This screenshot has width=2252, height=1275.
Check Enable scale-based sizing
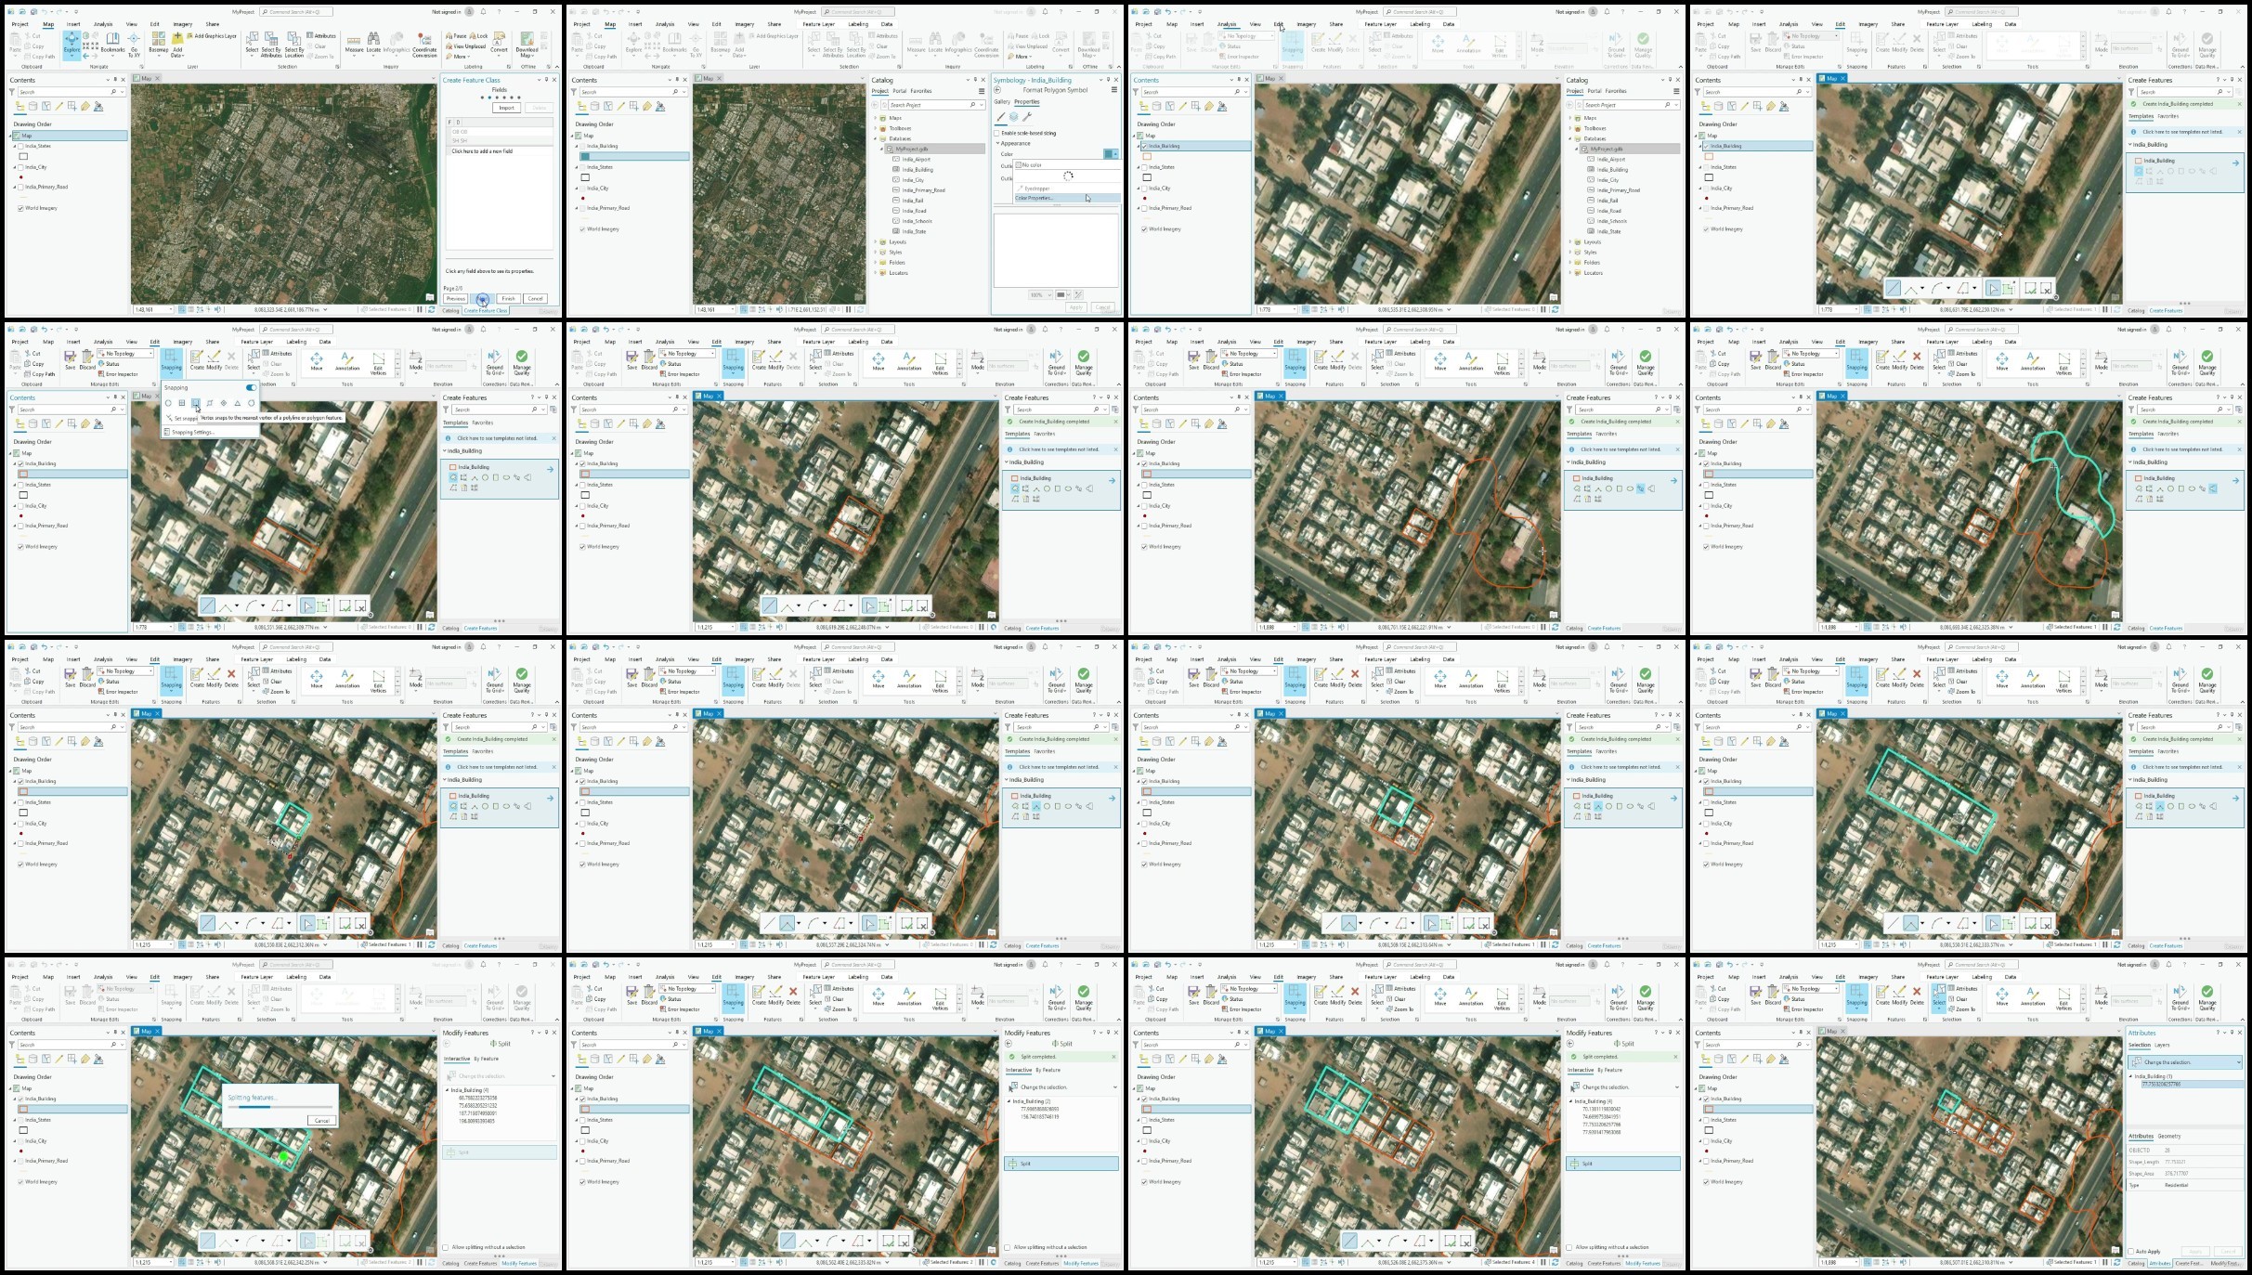click(996, 134)
